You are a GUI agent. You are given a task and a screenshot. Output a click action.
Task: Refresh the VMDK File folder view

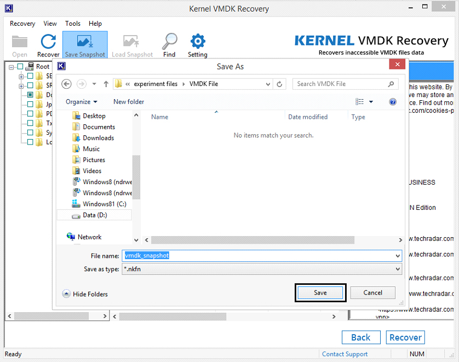click(279, 84)
